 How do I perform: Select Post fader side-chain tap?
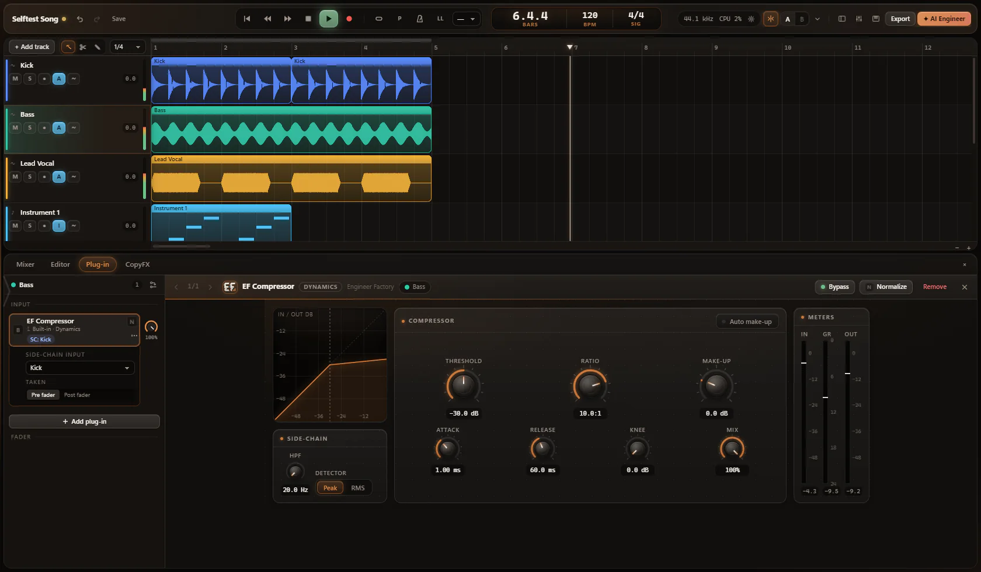pyautogui.click(x=77, y=395)
